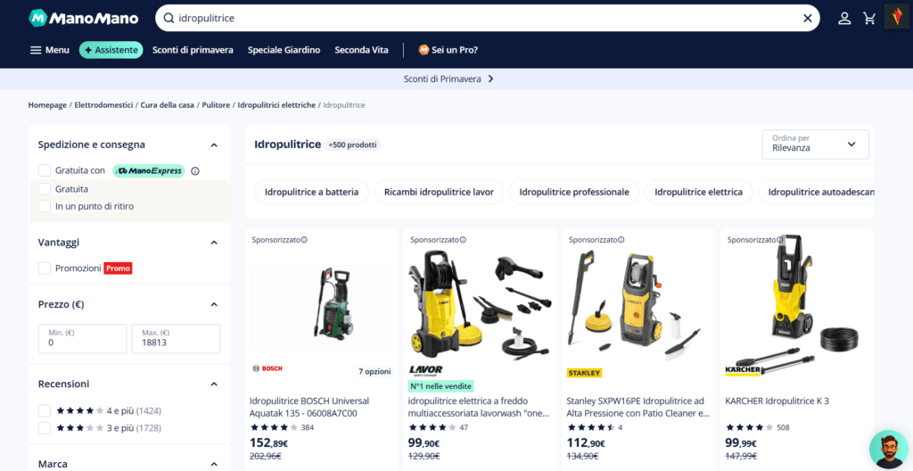Click the Lavor brand logo
The image size is (913, 471).
click(425, 370)
